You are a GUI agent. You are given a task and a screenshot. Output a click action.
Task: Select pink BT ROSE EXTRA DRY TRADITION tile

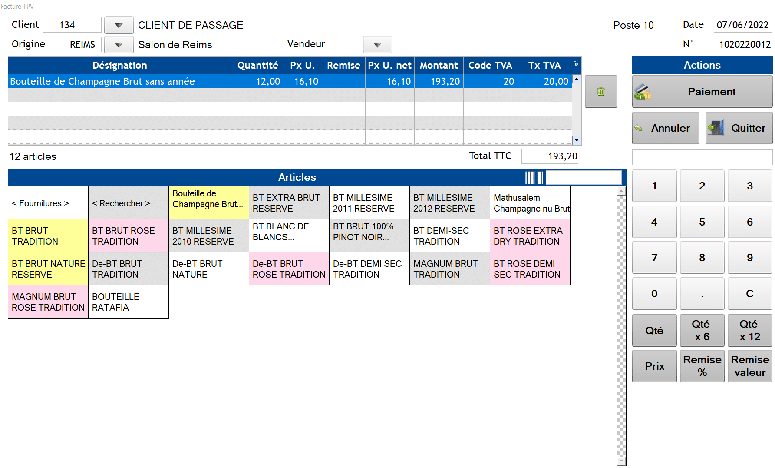[530, 236]
